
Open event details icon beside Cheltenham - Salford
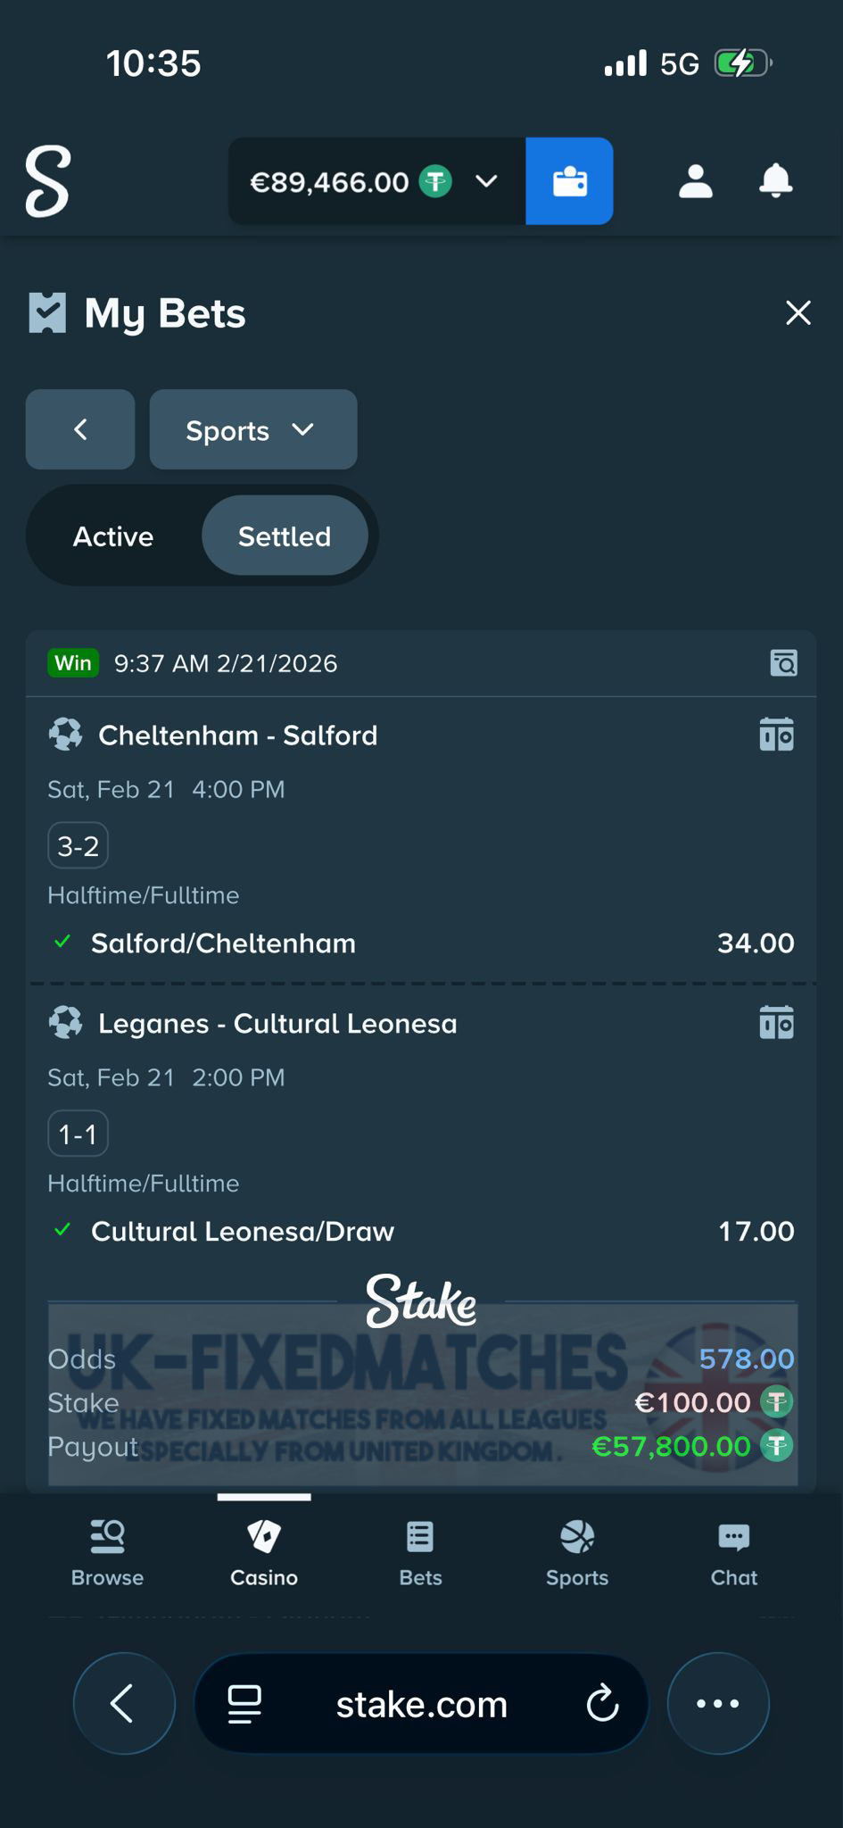776,735
